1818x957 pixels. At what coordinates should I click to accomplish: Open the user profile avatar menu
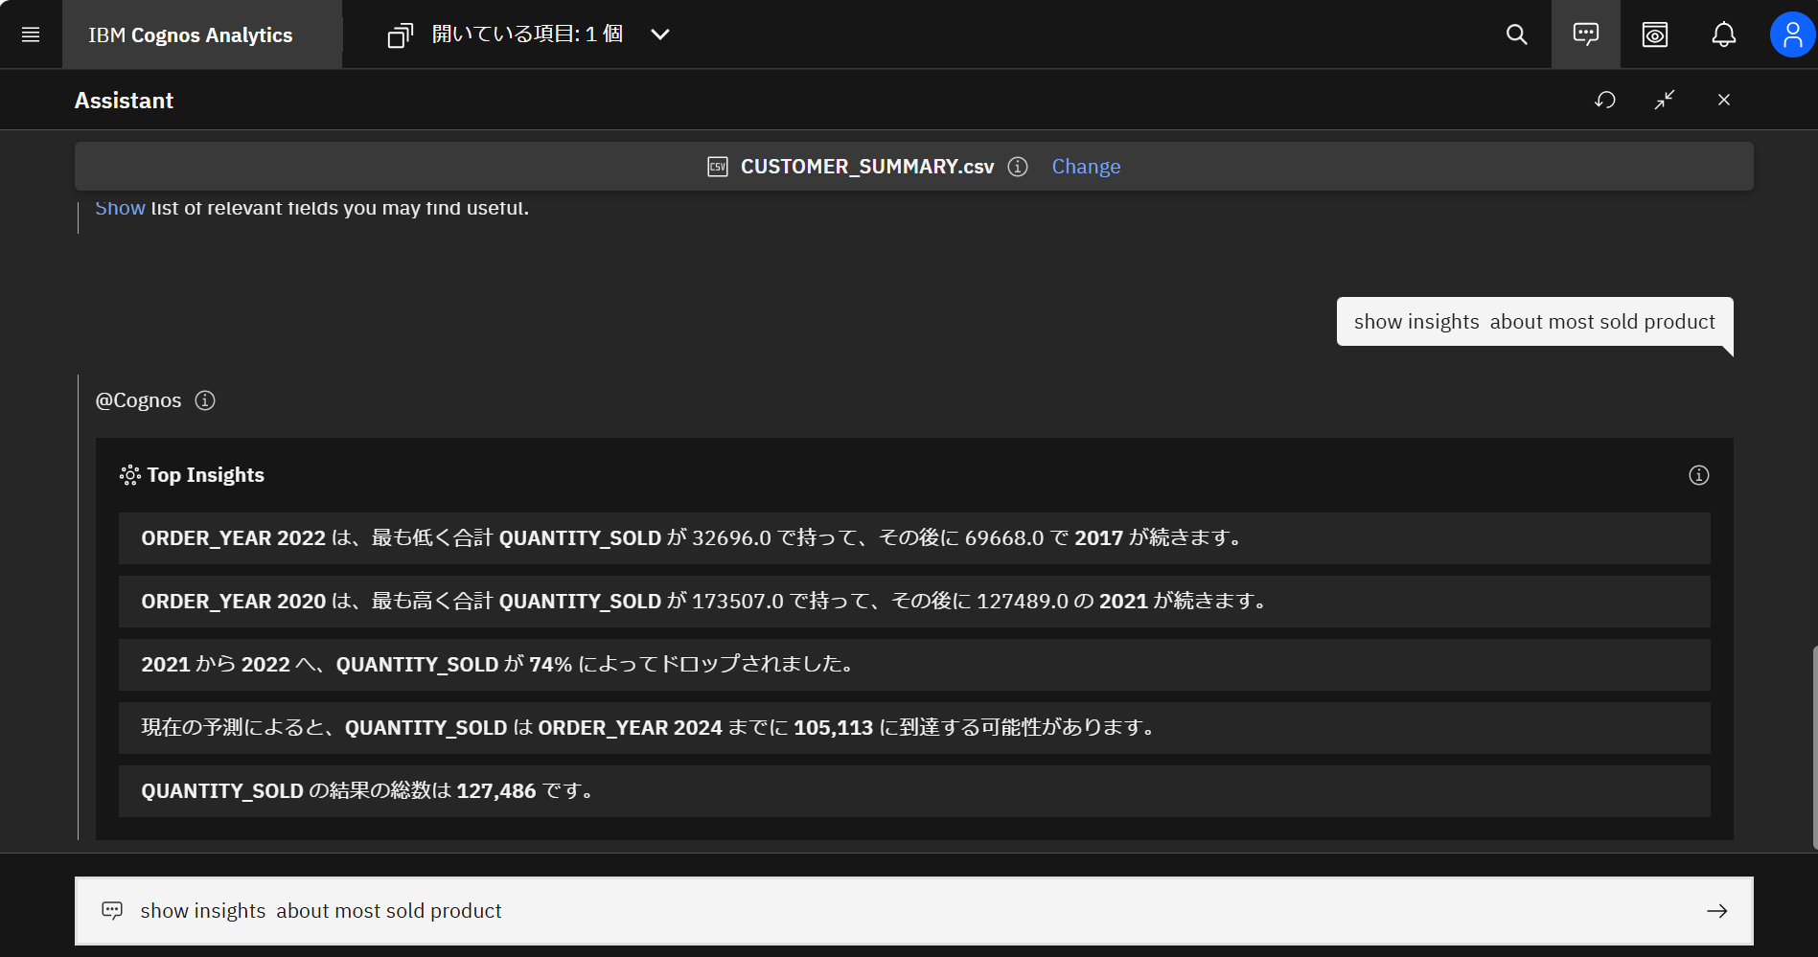(1793, 34)
